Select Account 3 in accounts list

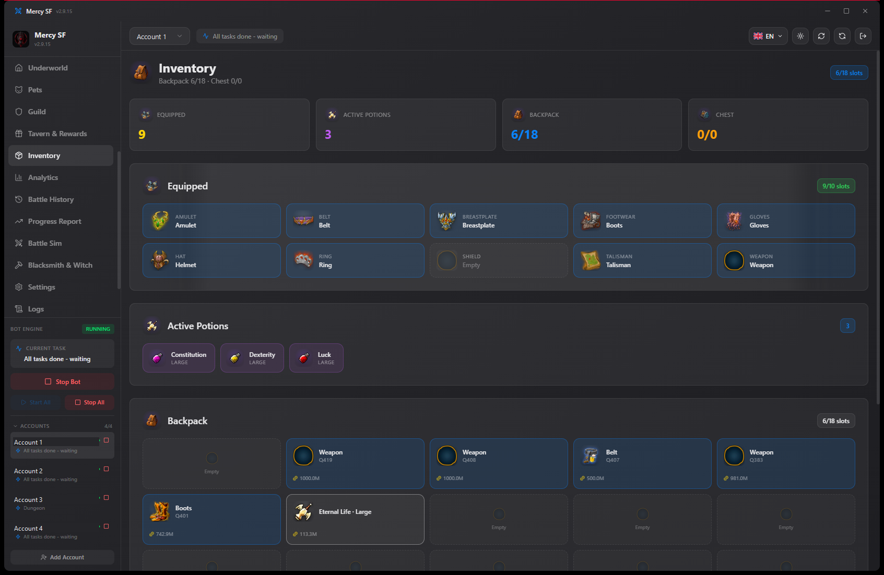click(x=62, y=503)
